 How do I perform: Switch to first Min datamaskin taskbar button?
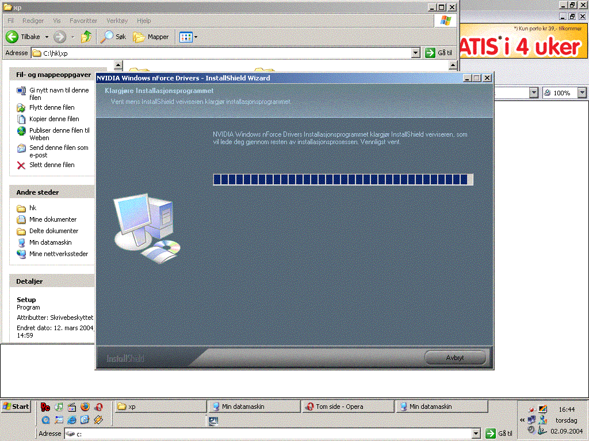(254, 407)
